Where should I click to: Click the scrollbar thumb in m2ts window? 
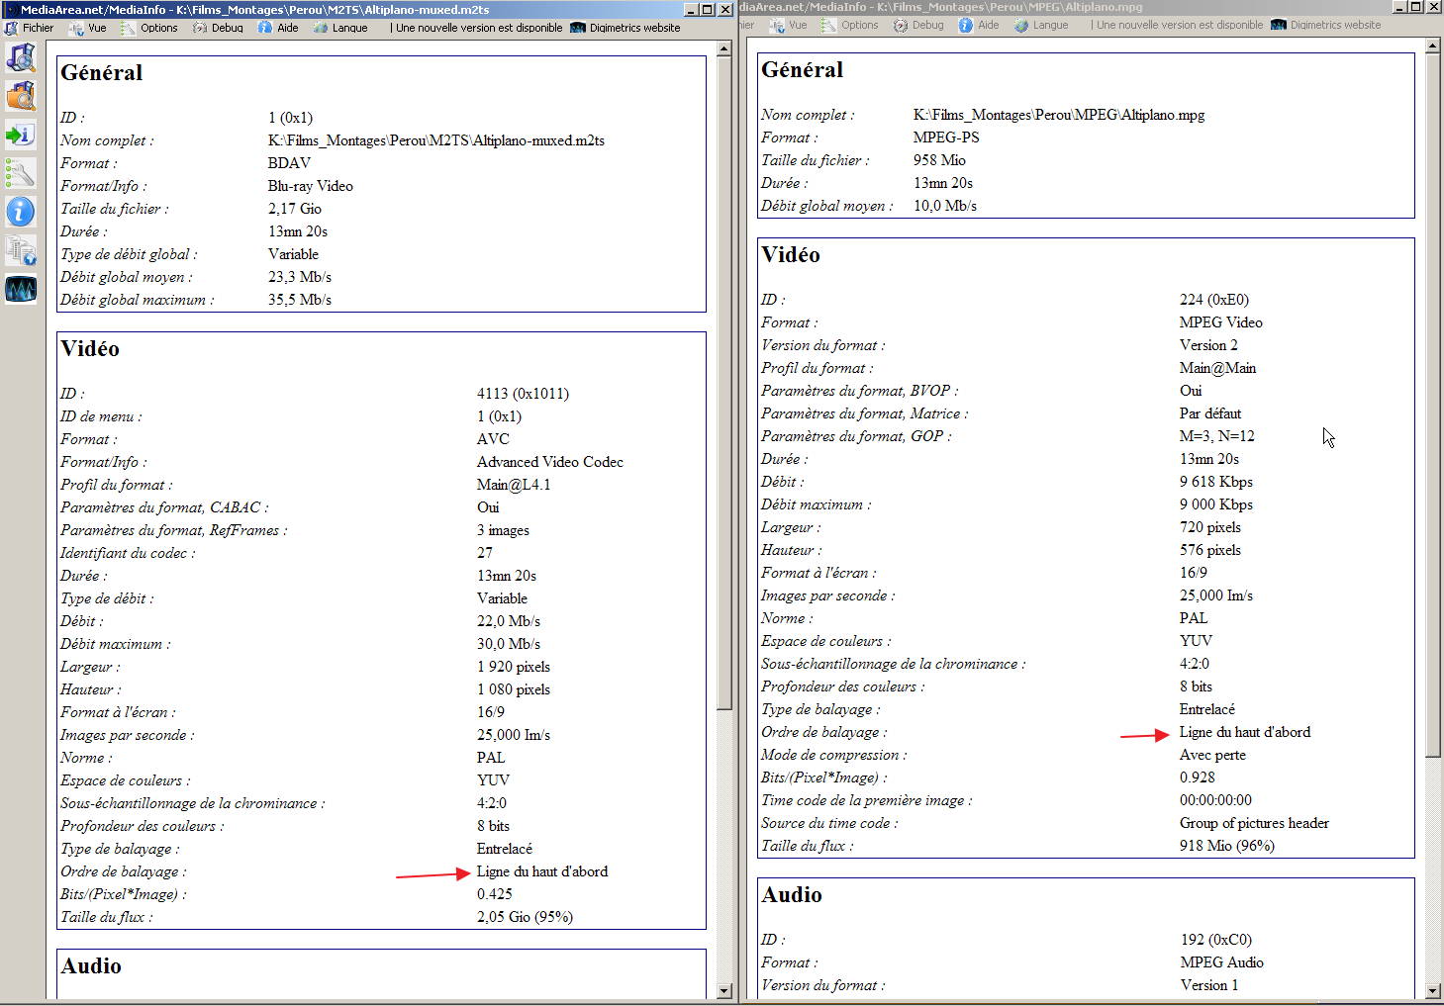[x=723, y=382]
